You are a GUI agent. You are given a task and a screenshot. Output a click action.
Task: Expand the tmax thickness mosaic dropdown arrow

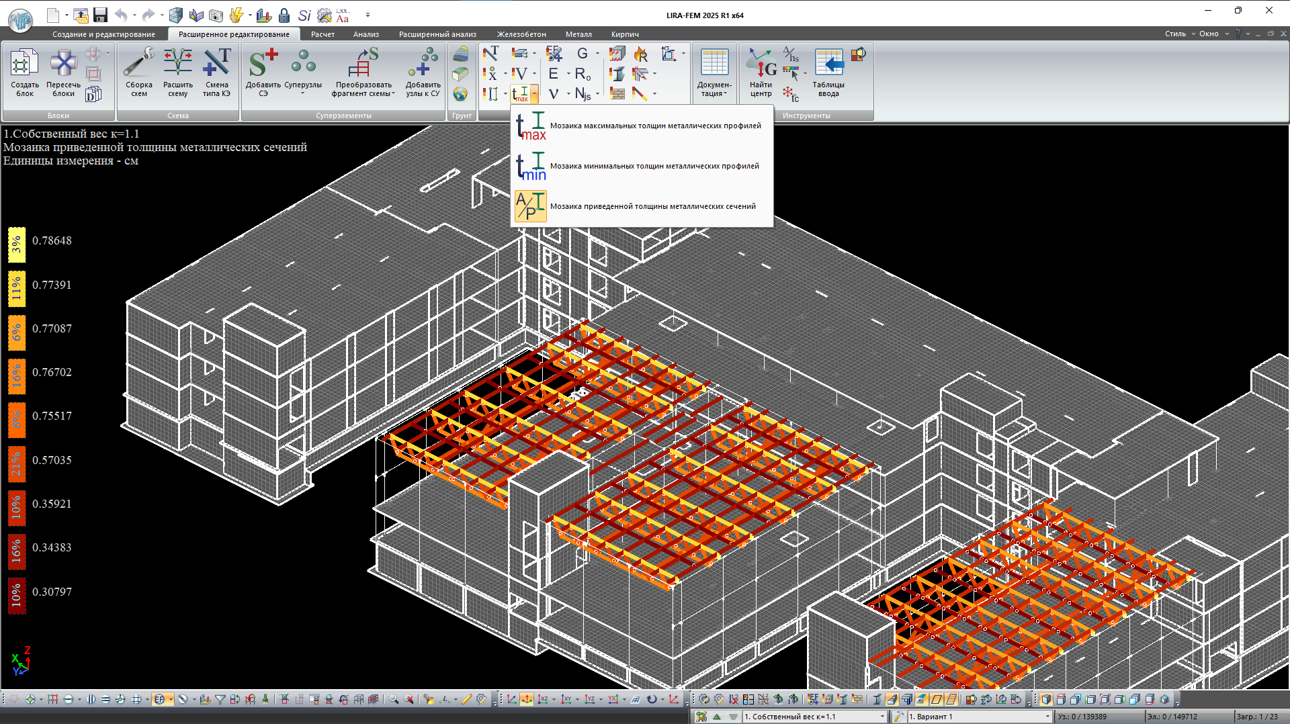click(534, 94)
